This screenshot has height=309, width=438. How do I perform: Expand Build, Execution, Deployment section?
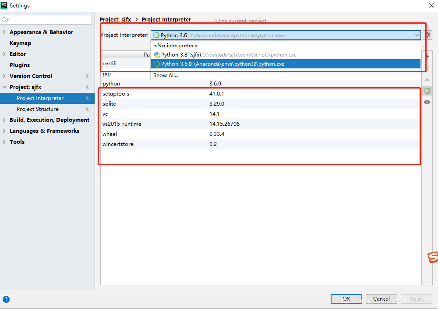[4, 120]
